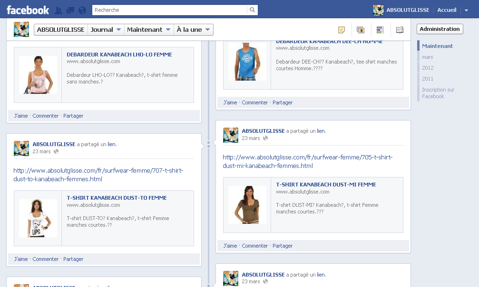
Task: Click Partager on the LHO-LO post
Action: click(x=73, y=116)
